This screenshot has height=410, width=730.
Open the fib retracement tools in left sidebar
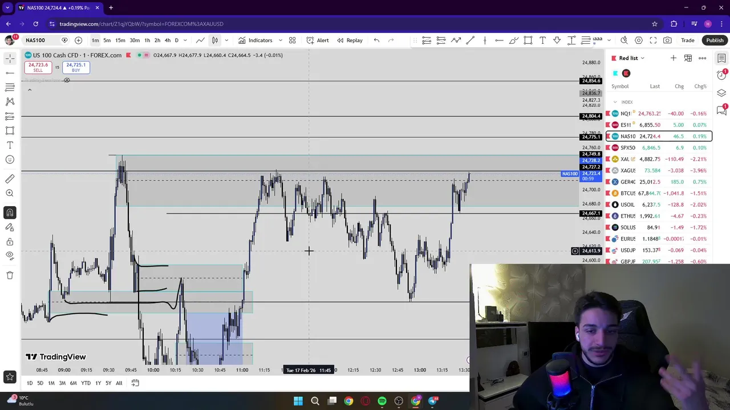tap(10, 87)
